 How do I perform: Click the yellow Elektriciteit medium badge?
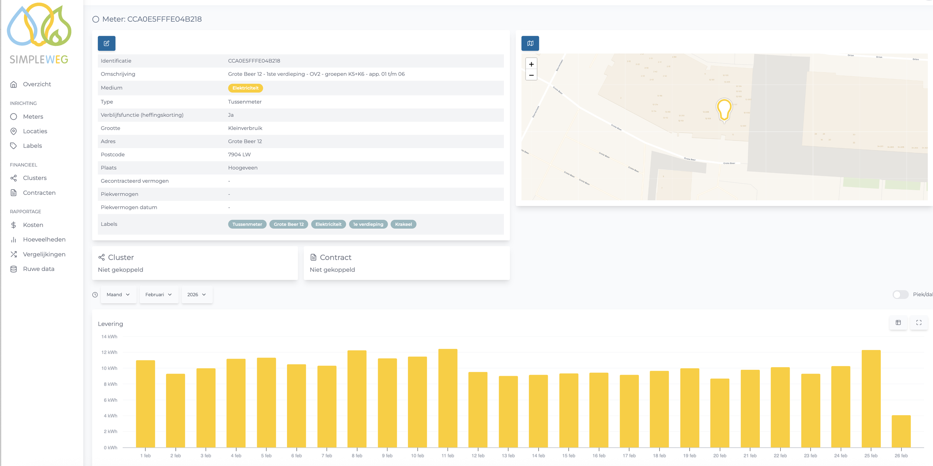point(245,88)
